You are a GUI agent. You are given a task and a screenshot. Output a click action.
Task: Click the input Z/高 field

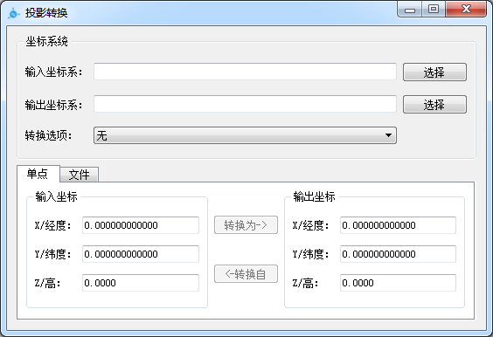141,283
